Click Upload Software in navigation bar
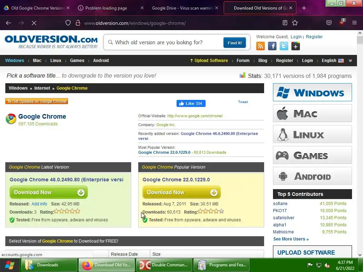 tap(209, 61)
